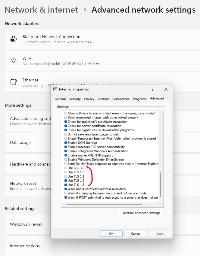Close the Internet Properties dialog

(x=166, y=89)
